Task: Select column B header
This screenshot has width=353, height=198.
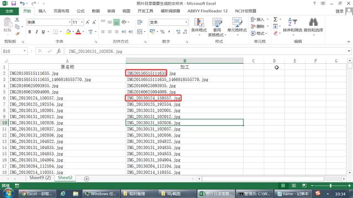Action: 185,61
